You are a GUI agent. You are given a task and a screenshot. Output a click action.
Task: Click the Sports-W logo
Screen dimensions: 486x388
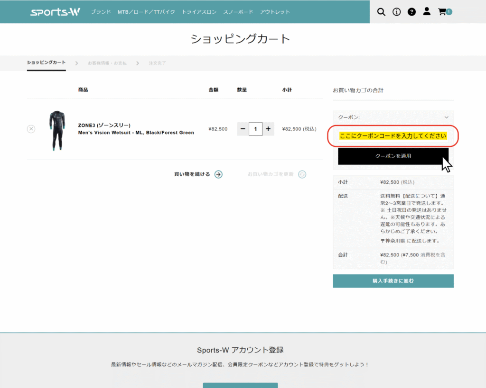[x=55, y=11]
